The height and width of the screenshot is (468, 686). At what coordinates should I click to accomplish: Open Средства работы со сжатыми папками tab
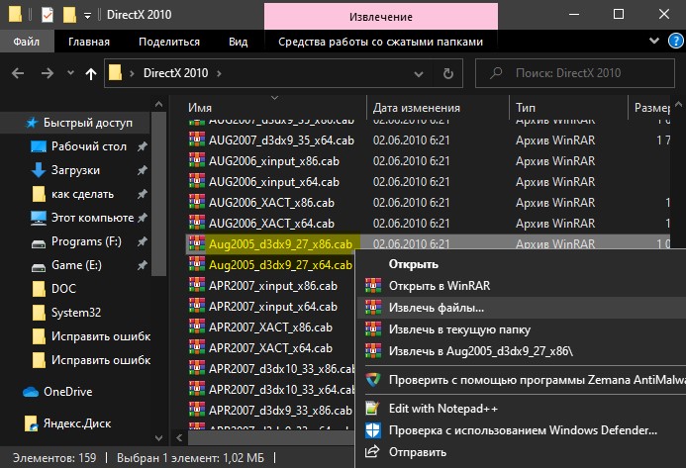coord(380,42)
